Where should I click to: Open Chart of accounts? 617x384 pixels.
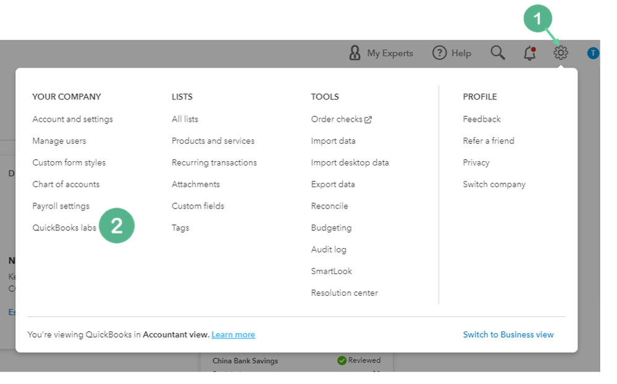(x=65, y=184)
